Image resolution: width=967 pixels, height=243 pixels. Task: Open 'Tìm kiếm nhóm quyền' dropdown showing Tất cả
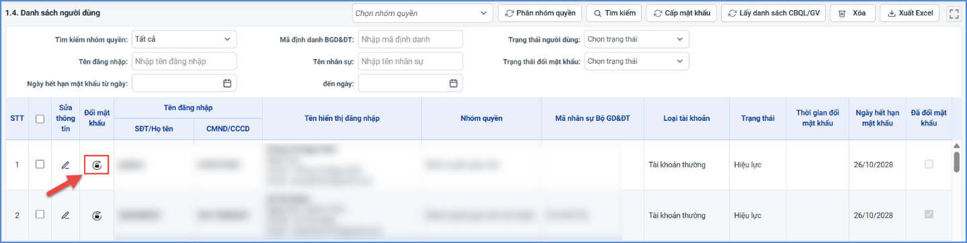click(184, 39)
